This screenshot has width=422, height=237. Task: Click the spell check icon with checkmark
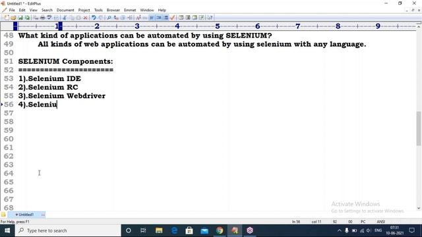click(49, 18)
